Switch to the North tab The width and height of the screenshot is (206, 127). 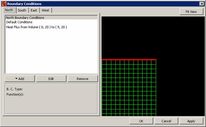tap(9, 10)
